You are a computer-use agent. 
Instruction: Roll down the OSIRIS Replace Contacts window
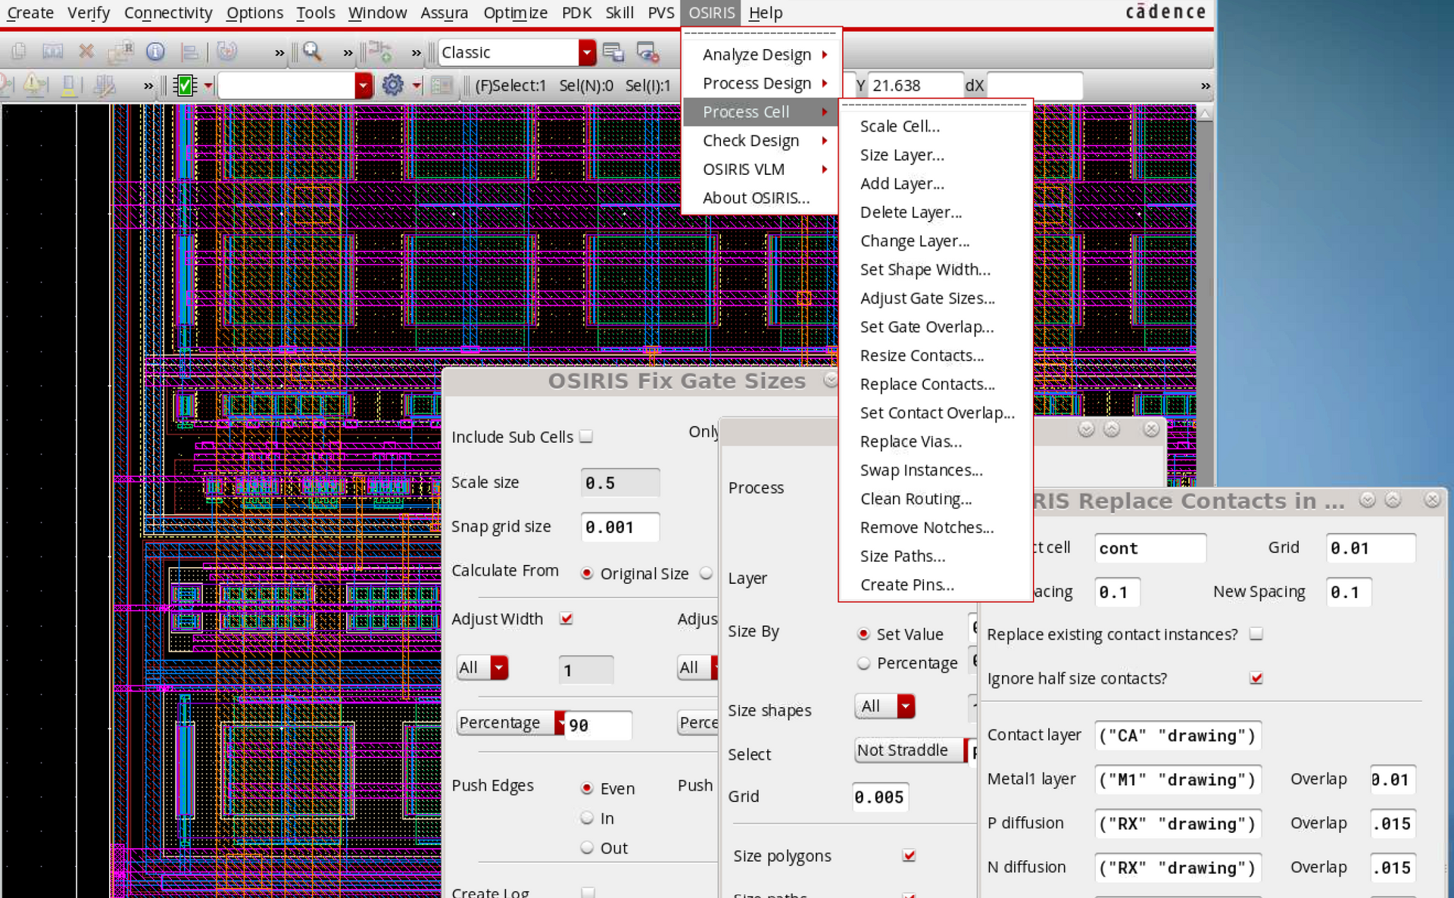[1367, 500]
